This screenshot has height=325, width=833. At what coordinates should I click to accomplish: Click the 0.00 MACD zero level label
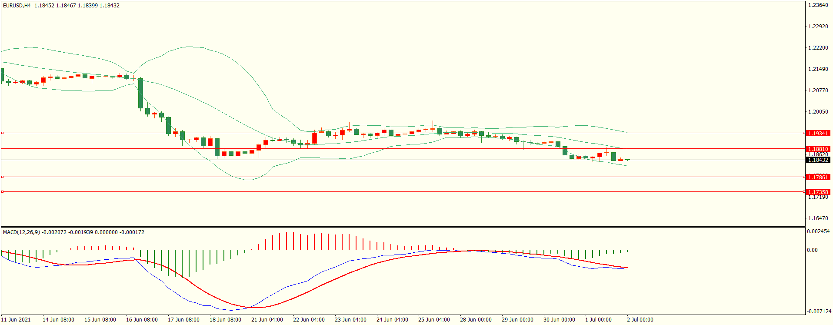(x=812, y=250)
